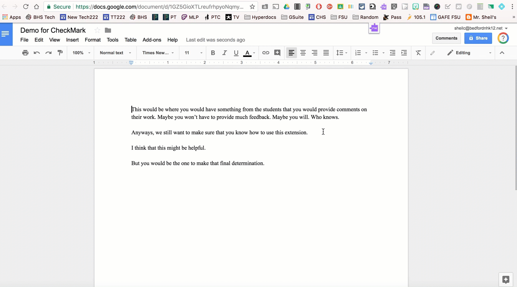Viewport: 517px width, 287px height.
Task: Clear formatting with the Tx icon
Action: [418, 53]
